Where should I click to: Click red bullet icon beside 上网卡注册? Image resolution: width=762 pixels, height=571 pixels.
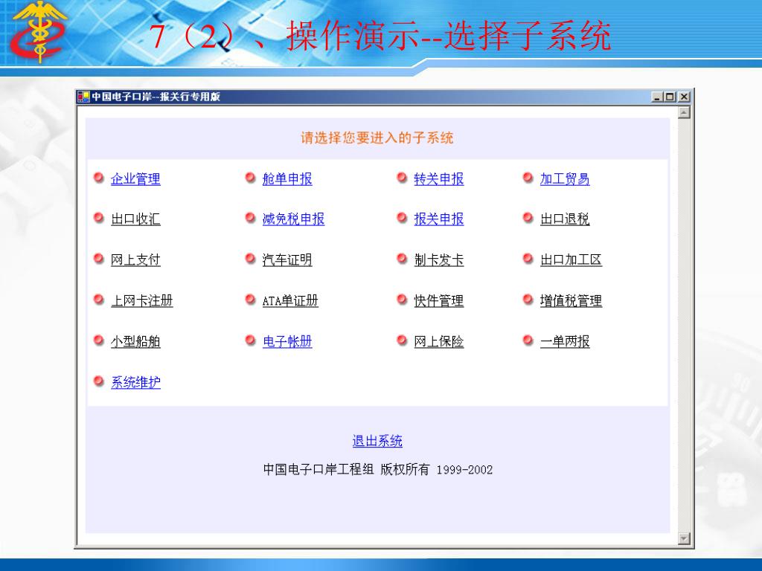tap(99, 299)
